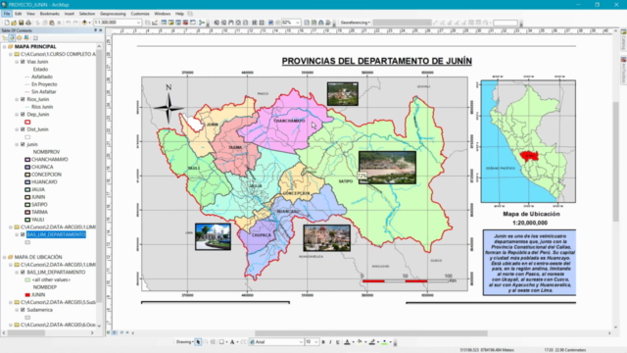Image resolution: width=627 pixels, height=353 pixels.
Task: Uncheck the Dep_Junin layer
Action: [23, 115]
